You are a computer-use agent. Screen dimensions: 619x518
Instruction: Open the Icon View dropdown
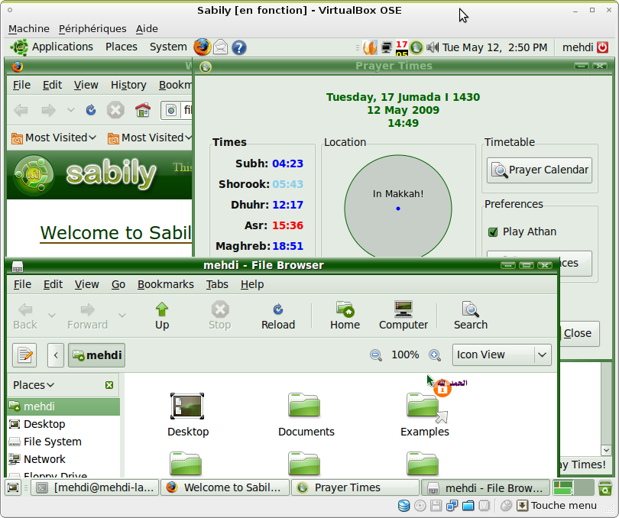click(501, 355)
